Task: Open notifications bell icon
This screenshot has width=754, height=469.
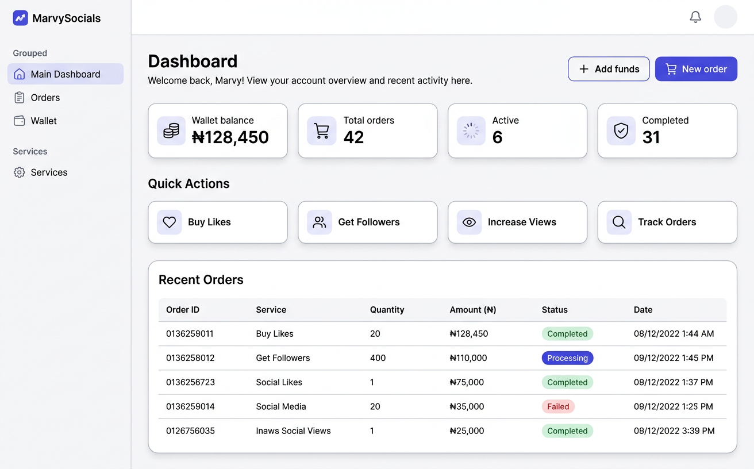Action: point(695,17)
